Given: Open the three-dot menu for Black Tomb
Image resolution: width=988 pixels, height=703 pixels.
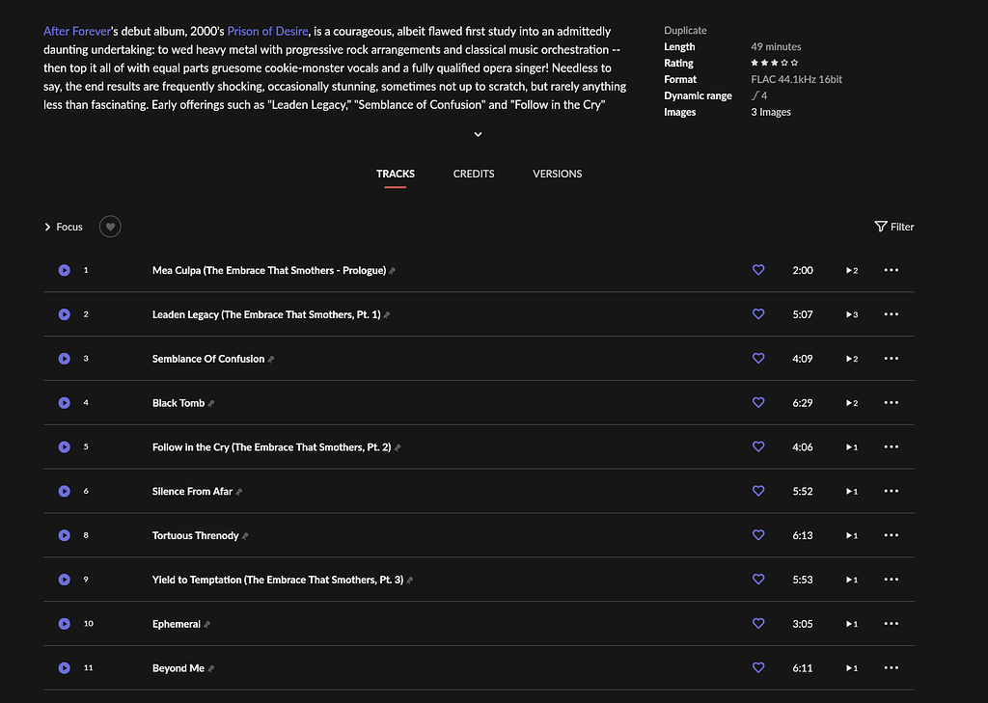Looking at the screenshot, I should click(x=891, y=402).
